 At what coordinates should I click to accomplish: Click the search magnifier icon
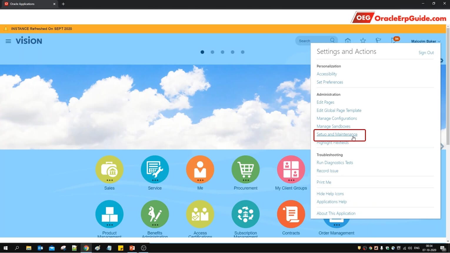[332, 41]
